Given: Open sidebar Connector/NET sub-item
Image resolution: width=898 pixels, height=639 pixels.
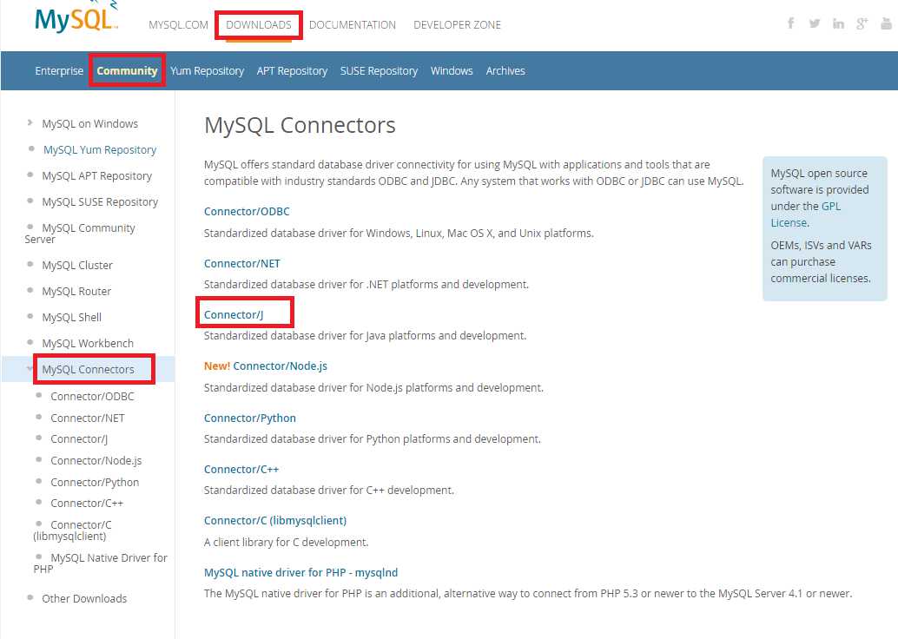Looking at the screenshot, I should point(87,418).
